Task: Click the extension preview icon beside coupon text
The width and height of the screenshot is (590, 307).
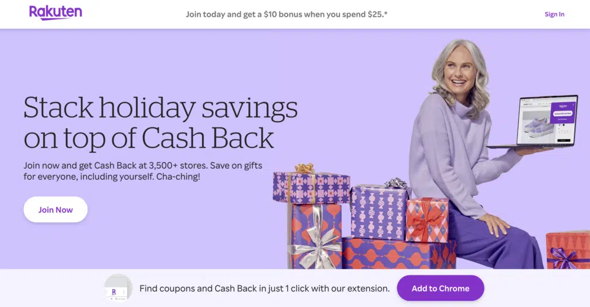Action: [118, 289]
